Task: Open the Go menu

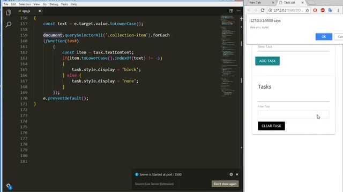Action: [44, 4]
